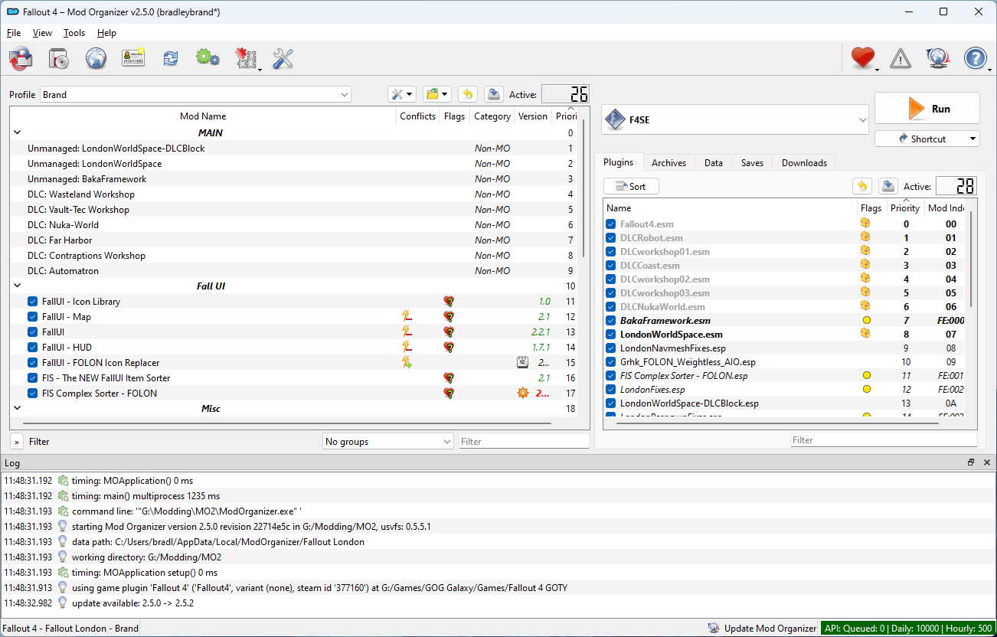
Task: Click the mod list Filter input field
Action: tap(524, 442)
